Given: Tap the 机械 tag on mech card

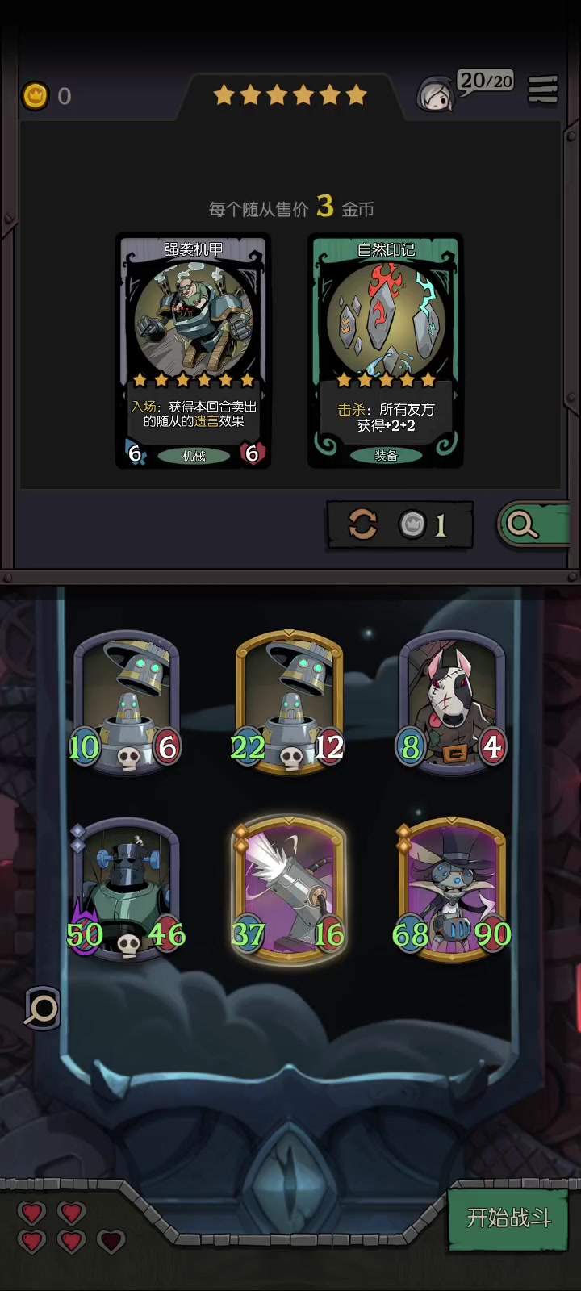Looking at the screenshot, I should tap(194, 456).
